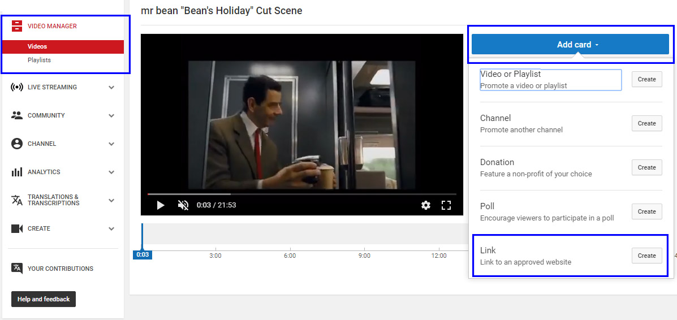Click the Live Streaming broadcast icon

[x=17, y=87]
